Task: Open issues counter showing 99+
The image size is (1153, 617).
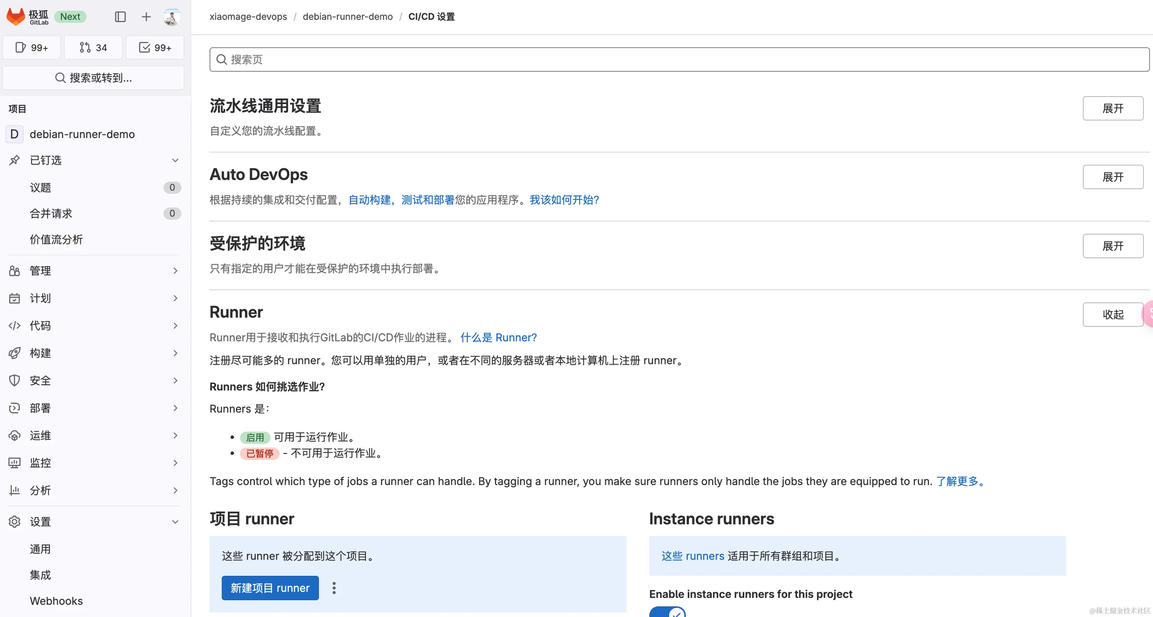Action: 32,47
